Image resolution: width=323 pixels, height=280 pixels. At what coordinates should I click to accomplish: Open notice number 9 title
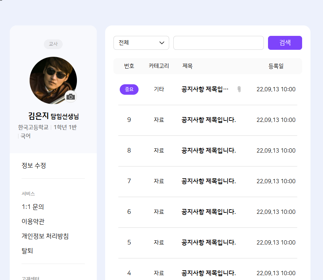pos(208,120)
